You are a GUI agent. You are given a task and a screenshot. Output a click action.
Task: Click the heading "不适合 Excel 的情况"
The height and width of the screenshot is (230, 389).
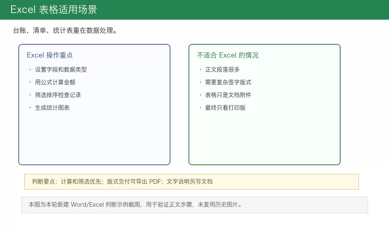coord(228,55)
